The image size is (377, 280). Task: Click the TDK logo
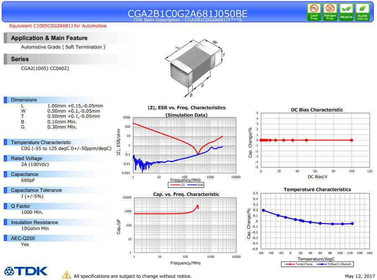(26, 271)
